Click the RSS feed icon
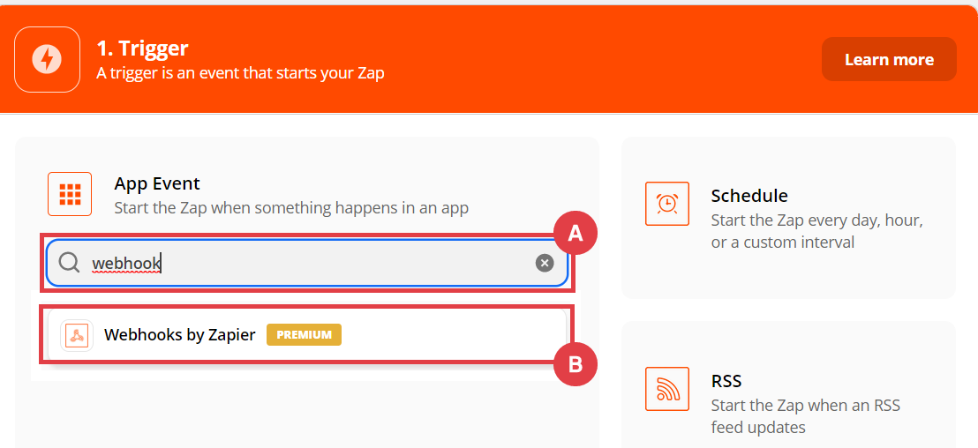The height and width of the screenshot is (448, 978). [x=667, y=389]
